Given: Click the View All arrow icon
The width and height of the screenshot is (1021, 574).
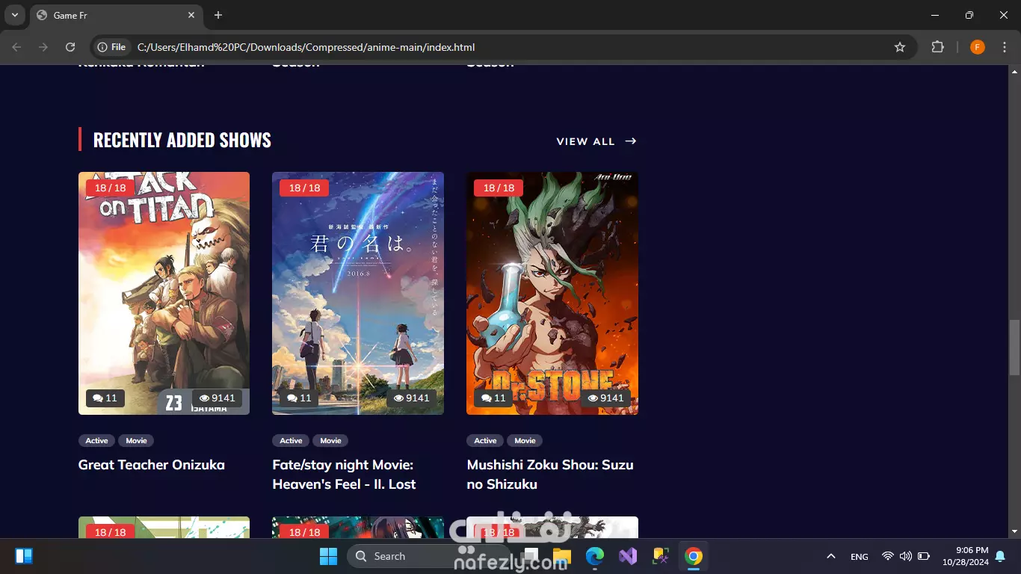Looking at the screenshot, I should click(x=631, y=141).
